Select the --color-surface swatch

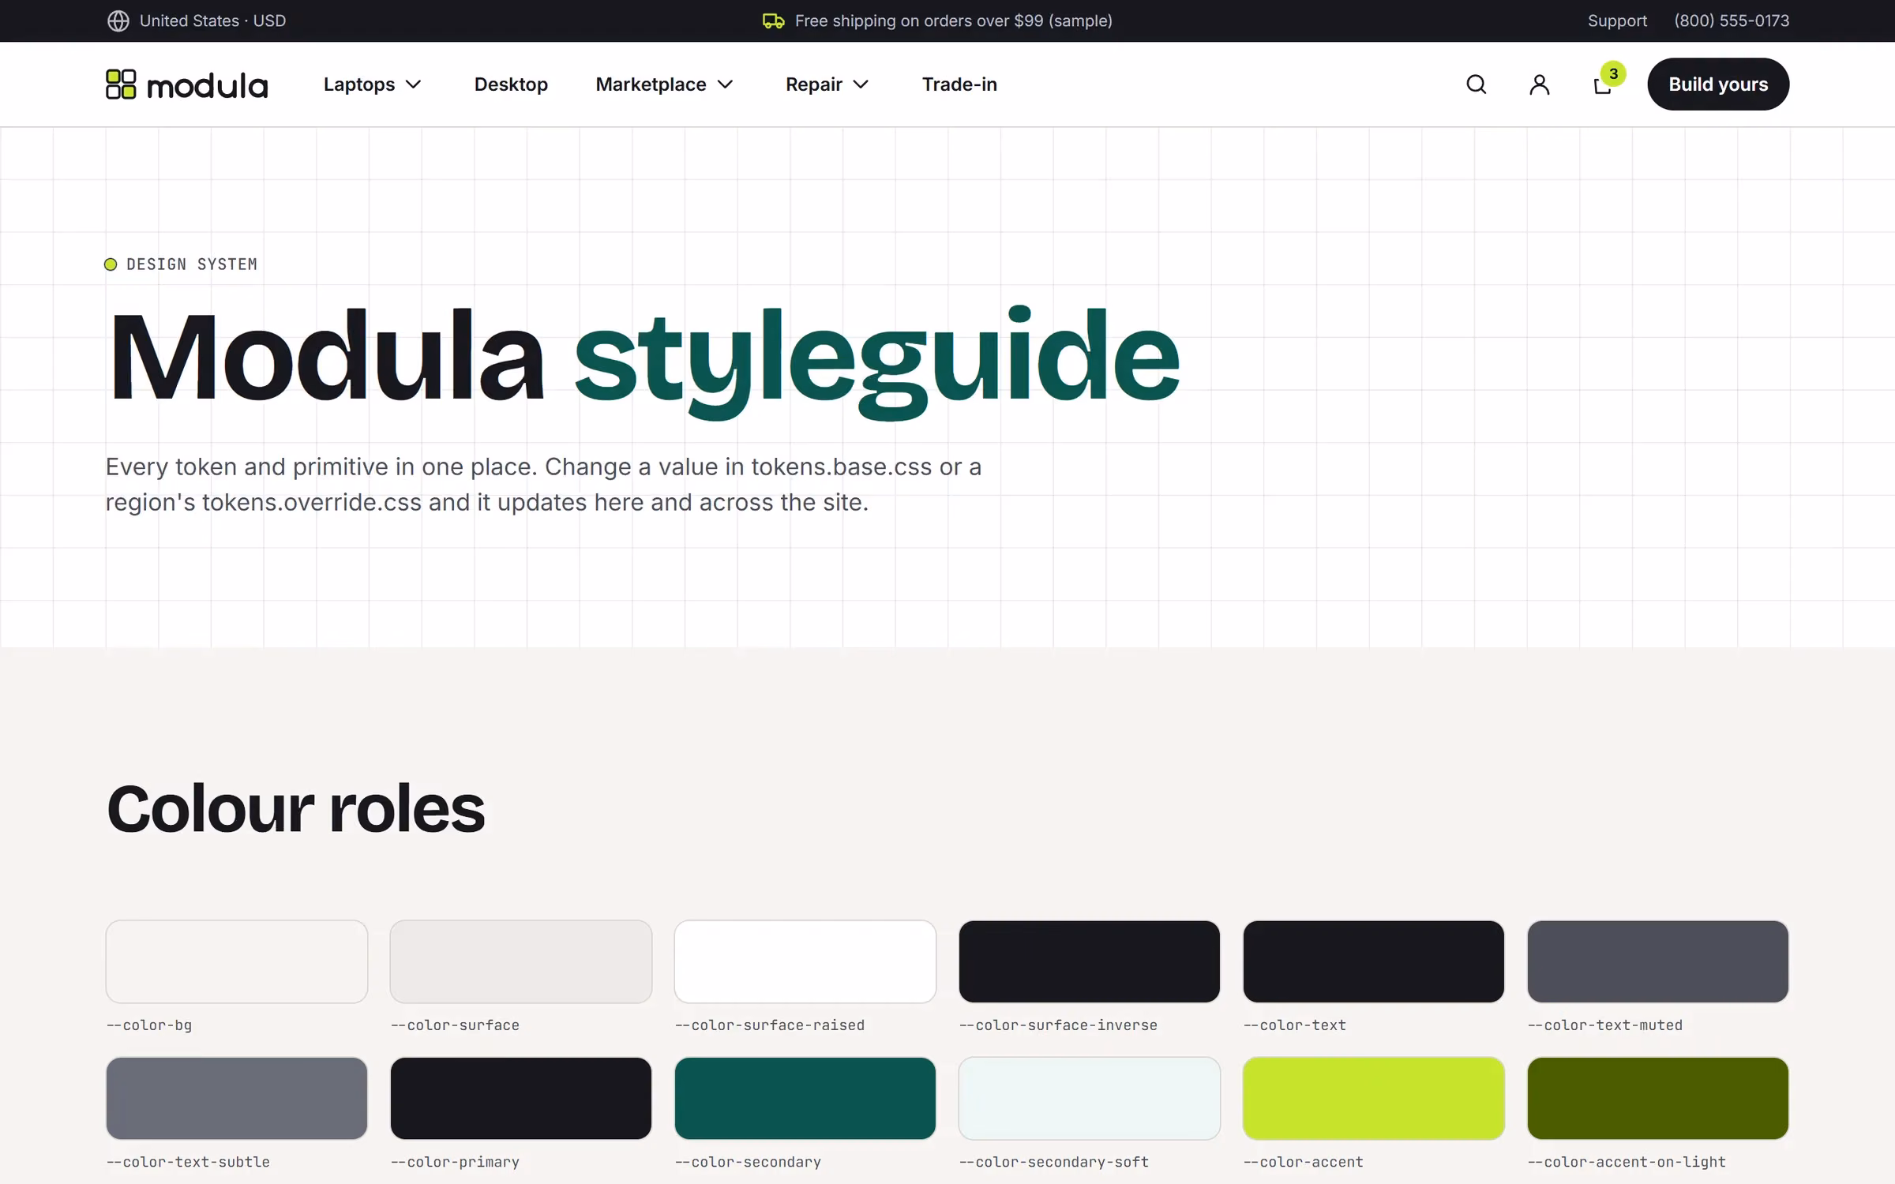click(521, 961)
